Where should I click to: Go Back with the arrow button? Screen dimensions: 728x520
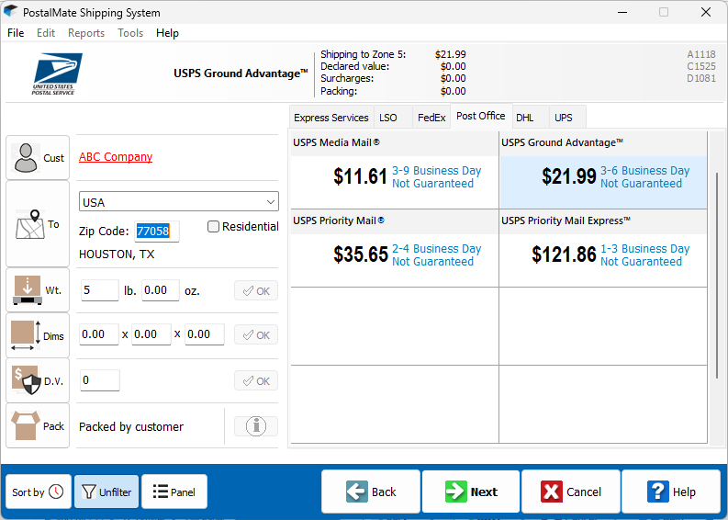tap(371, 492)
